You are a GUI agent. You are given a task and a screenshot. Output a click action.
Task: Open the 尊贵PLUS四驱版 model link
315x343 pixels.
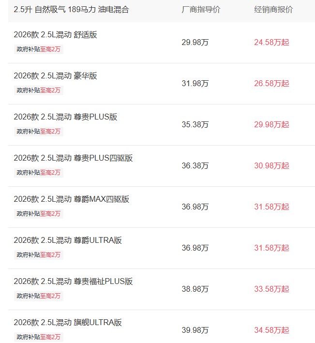point(73,158)
